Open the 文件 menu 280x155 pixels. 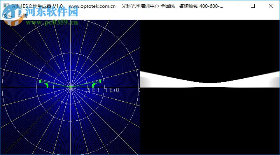tap(8, 16)
